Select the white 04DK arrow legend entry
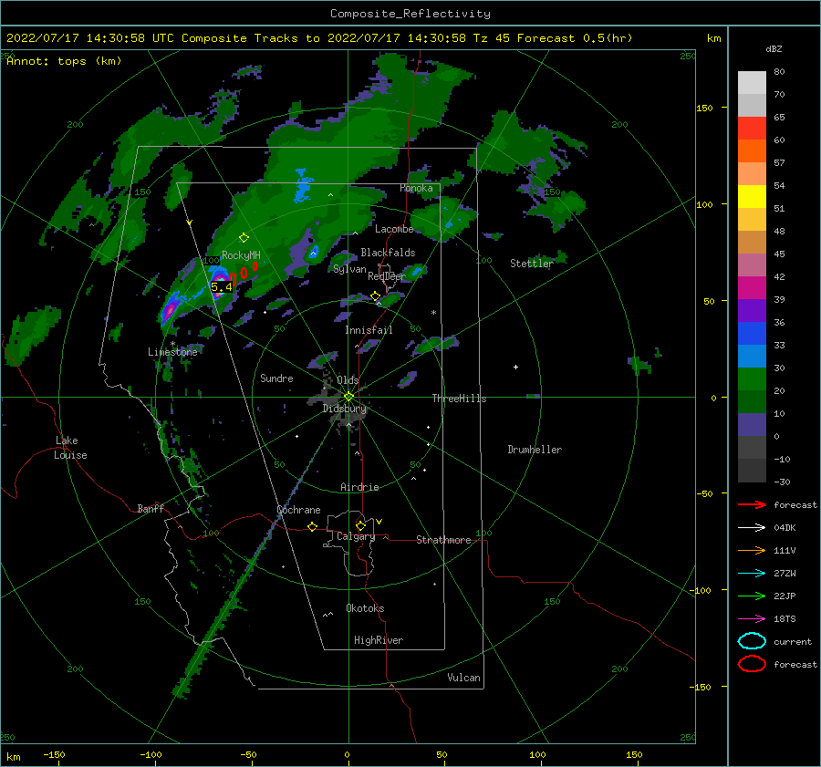 tap(752, 528)
